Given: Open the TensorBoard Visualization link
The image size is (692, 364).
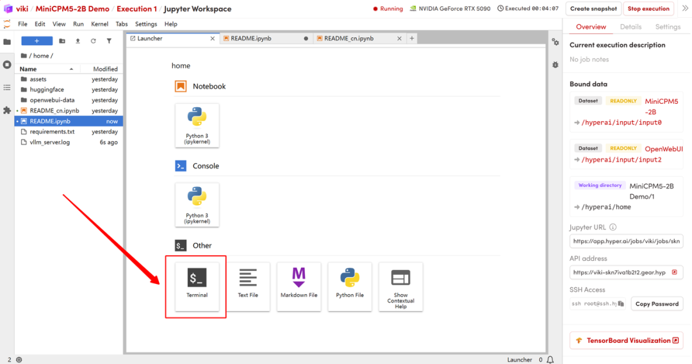Looking at the screenshot, I should click(627, 340).
